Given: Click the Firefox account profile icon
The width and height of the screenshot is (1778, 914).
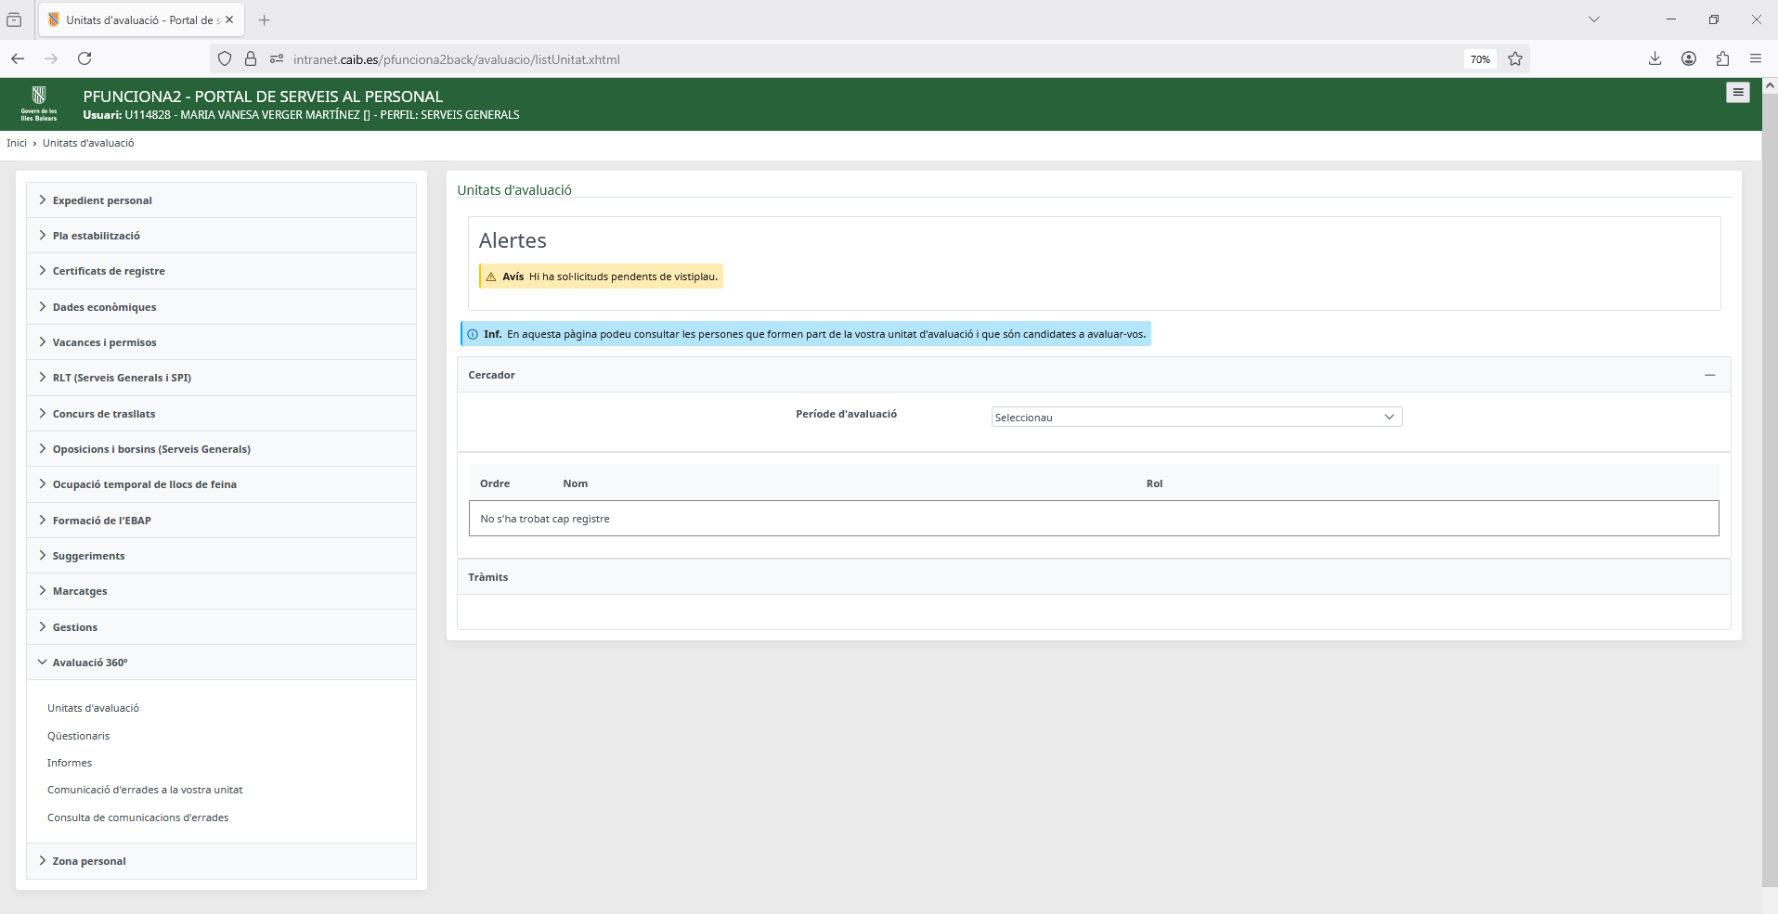Looking at the screenshot, I should 1689,58.
